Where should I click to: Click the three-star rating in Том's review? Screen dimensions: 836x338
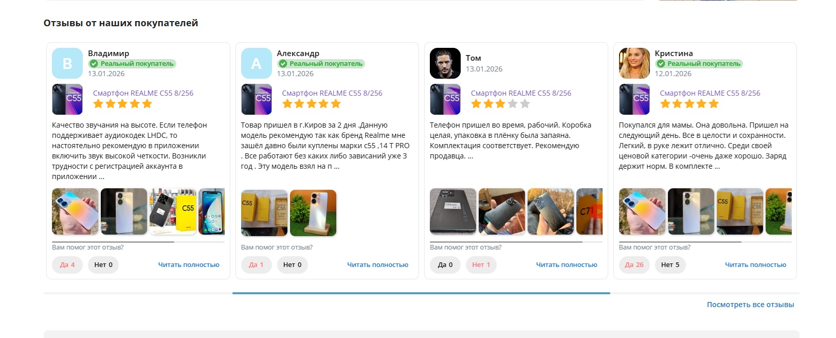500,104
